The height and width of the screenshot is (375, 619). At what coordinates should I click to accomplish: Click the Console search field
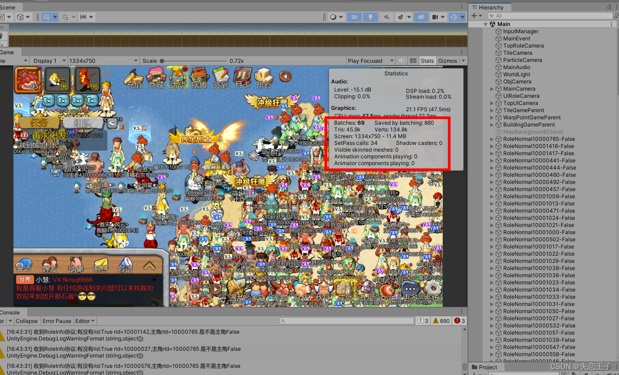pyautogui.click(x=346, y=321)
